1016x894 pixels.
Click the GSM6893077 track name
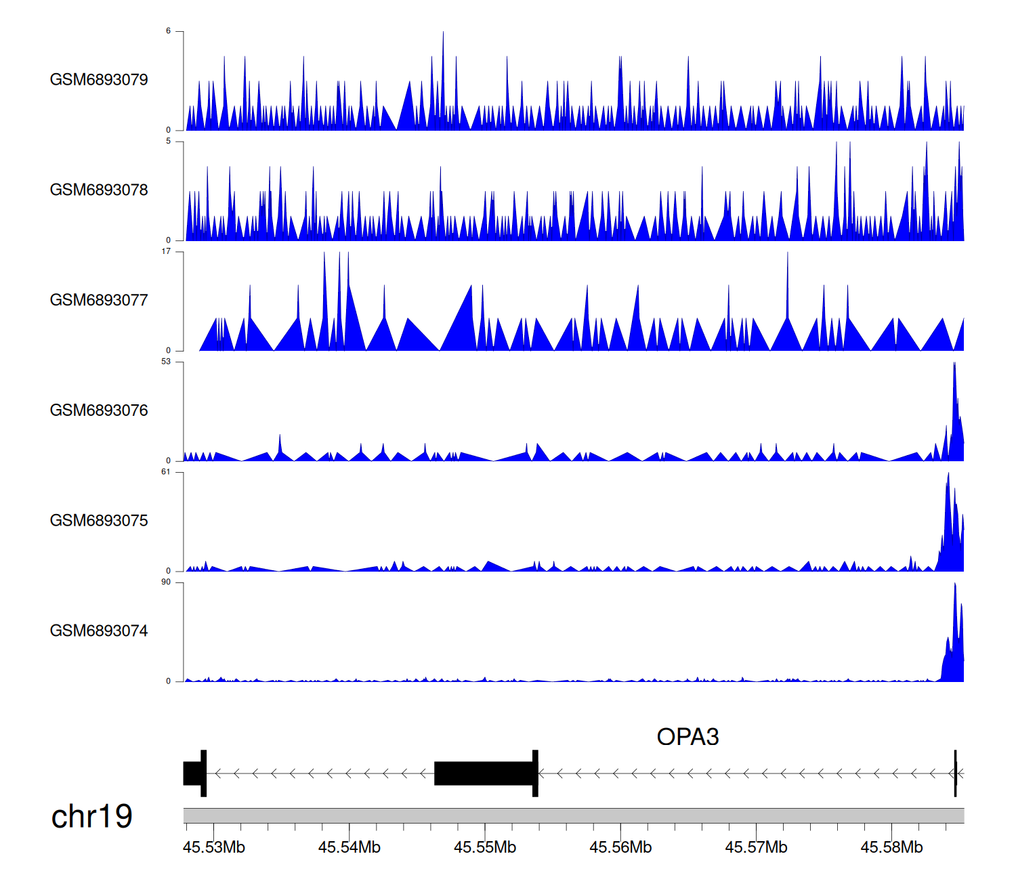click(x=99, y=301)
